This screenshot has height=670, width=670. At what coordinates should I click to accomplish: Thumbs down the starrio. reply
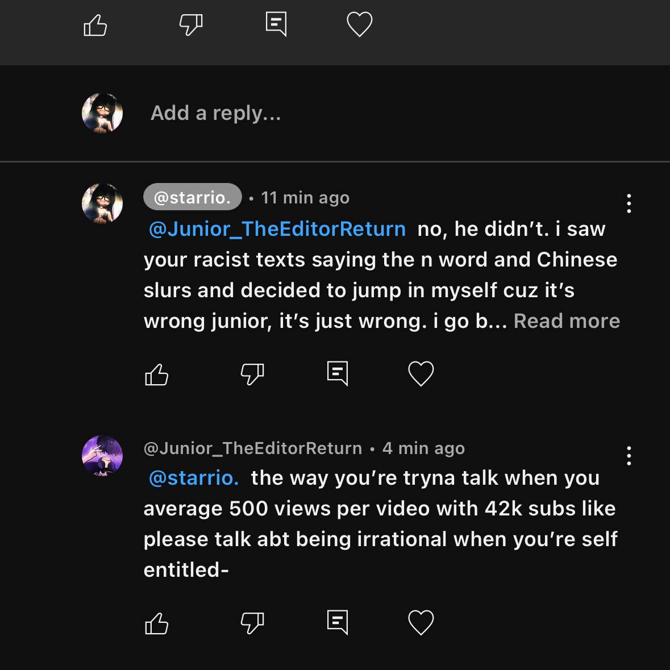click(252, 374)
